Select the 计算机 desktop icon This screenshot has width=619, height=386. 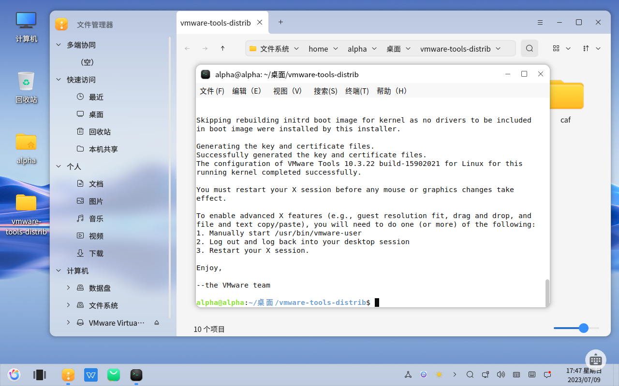click(x=26, y=27)
